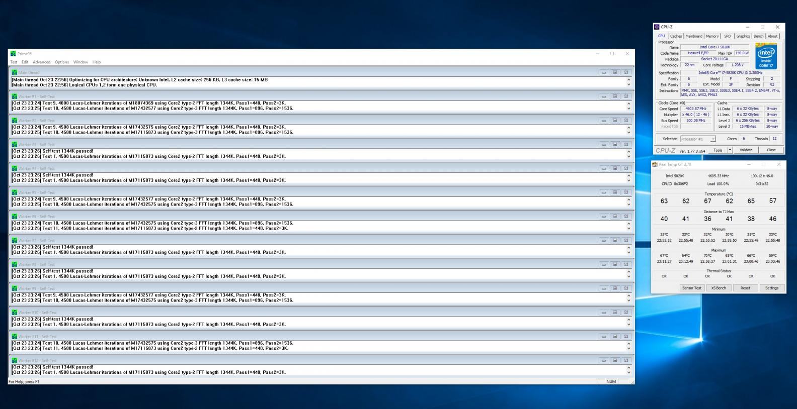Switch to the Caches tab in CPU-Z

[676, 36]
